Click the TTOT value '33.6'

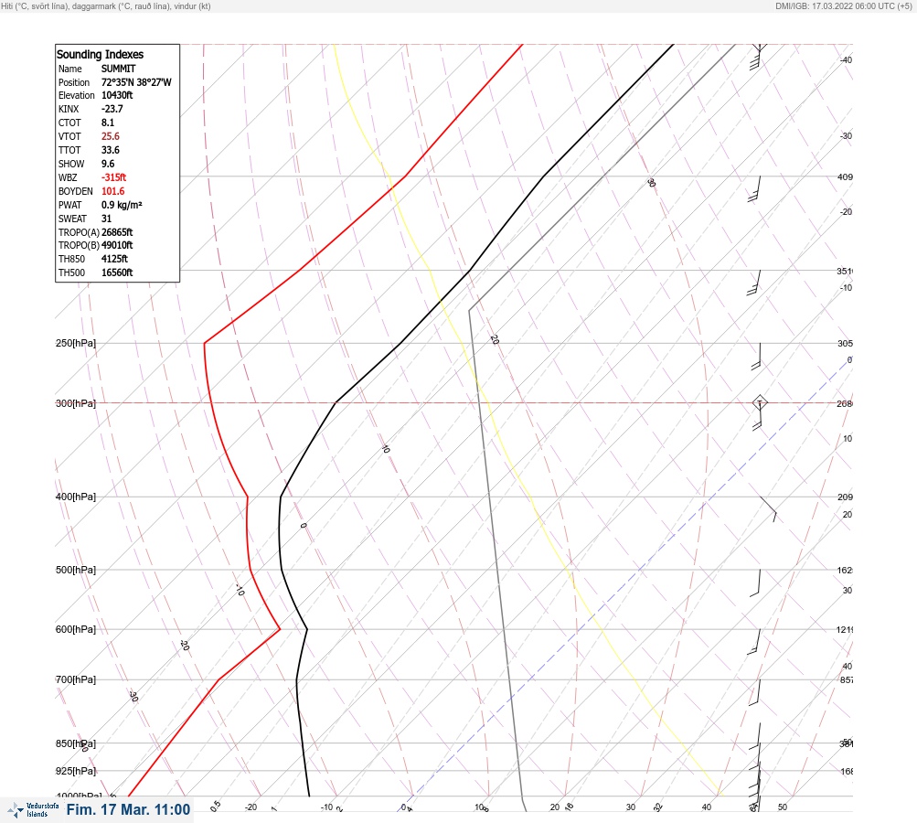pyautogui.click(x=111, y=150)
